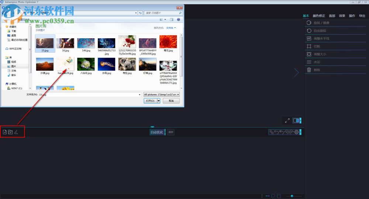Screen dimensions: 369x199
Task: Select the 考拉.jpg koala thumbnail
Action: [127, 66]
